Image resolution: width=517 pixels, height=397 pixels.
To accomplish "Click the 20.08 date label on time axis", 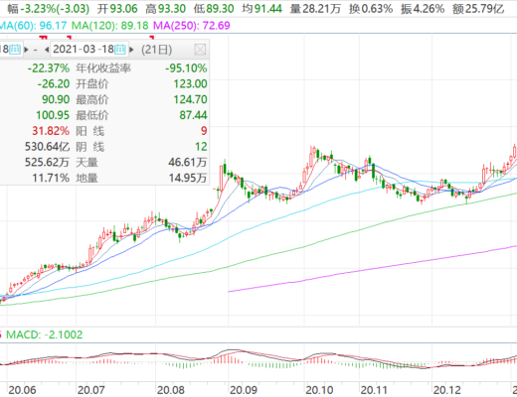I will click(171, 390).
